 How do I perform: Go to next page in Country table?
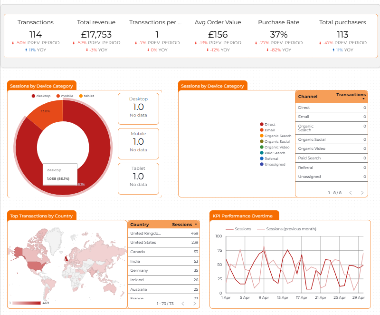[194, 304]
